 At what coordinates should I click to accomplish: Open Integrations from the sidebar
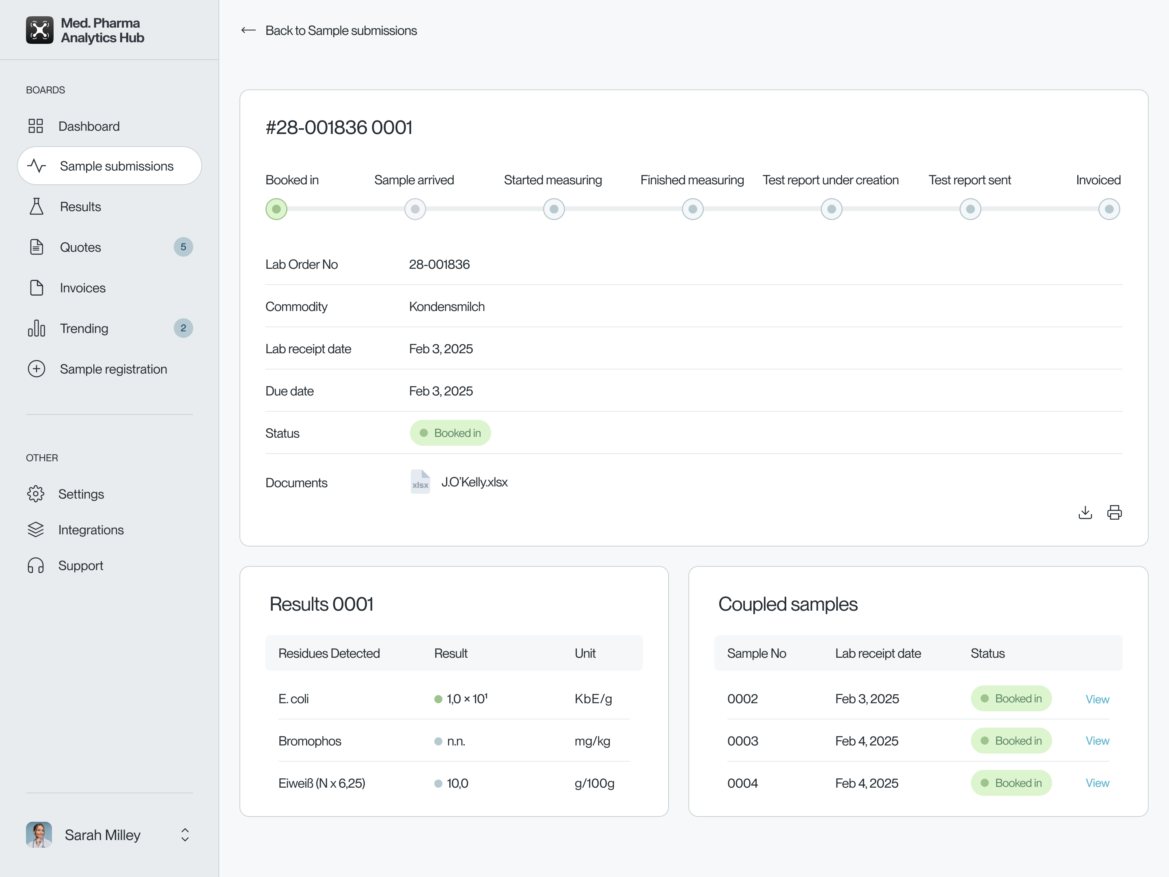tap(36, 529)
